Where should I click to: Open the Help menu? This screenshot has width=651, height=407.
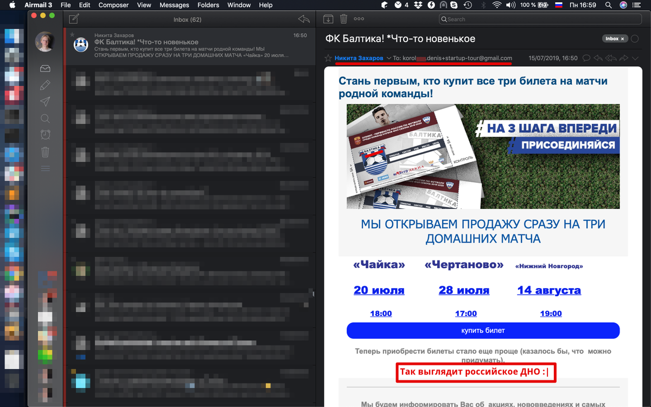(x=266, y=5)
